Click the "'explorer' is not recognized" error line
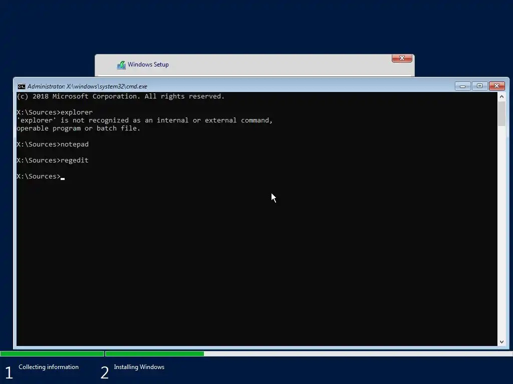 145,120
